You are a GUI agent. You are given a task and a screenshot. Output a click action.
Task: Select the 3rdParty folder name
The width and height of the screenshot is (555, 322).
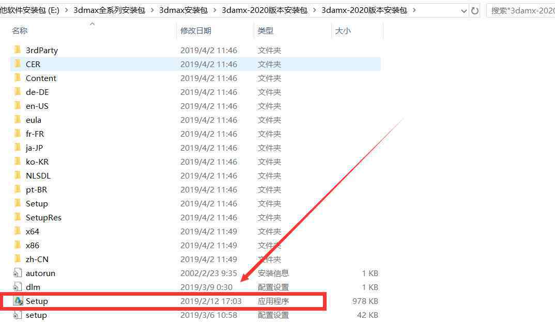(x=42, y=50)
